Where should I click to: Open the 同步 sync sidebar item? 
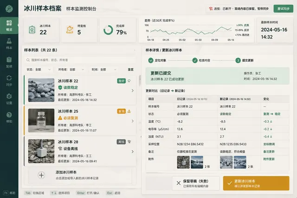(x=9, y=81)
